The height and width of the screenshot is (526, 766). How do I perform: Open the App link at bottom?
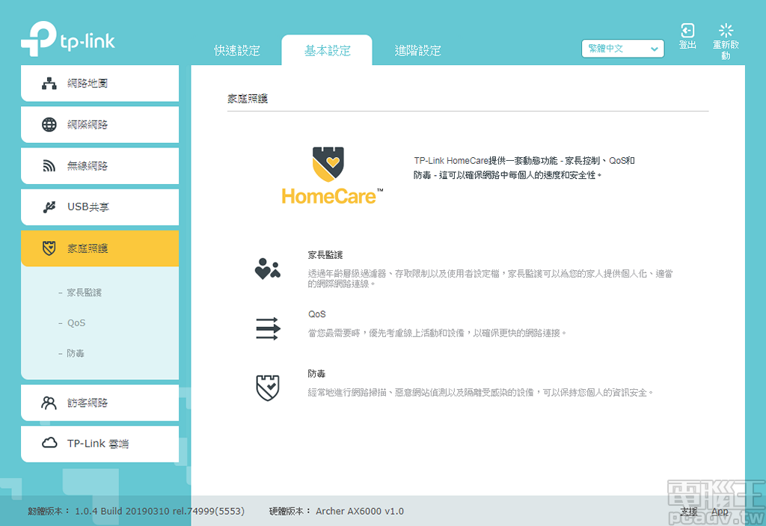point(719,512)
